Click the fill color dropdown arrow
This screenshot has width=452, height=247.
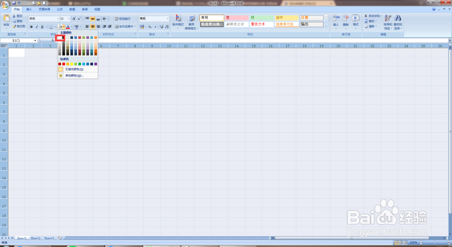[63, 27]
